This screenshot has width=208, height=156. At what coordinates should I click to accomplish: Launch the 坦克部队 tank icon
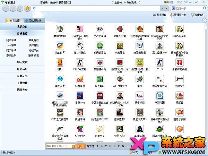coord(100,79)
